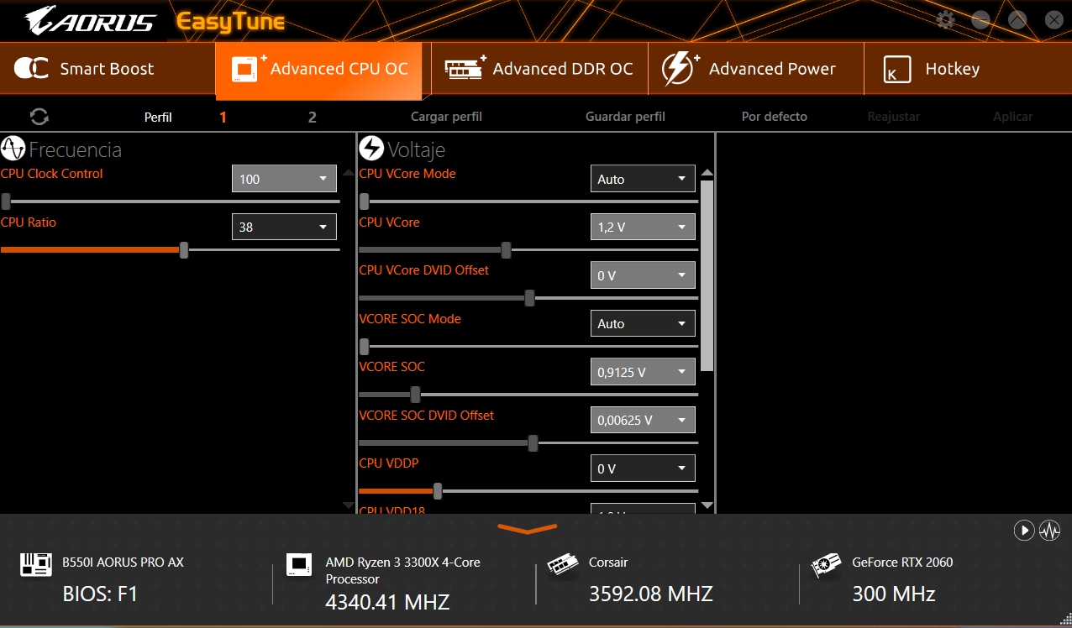Click the Aplicar button
Viewport: 1072px width, 628px height.
(x=1012, y=117)
